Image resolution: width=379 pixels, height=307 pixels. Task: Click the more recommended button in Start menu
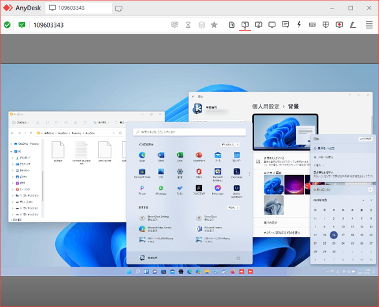pyautogui.click(x=233, y=207)
